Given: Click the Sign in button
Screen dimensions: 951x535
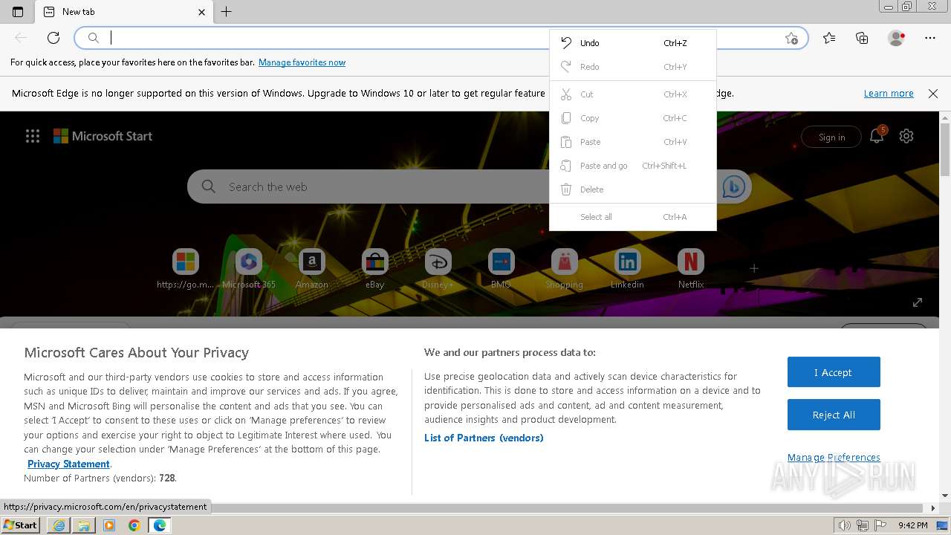Looking at the screenshot, I should click(x=831, y=137).
